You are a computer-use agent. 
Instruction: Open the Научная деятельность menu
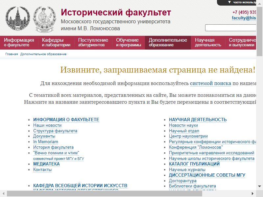(208, 42)
